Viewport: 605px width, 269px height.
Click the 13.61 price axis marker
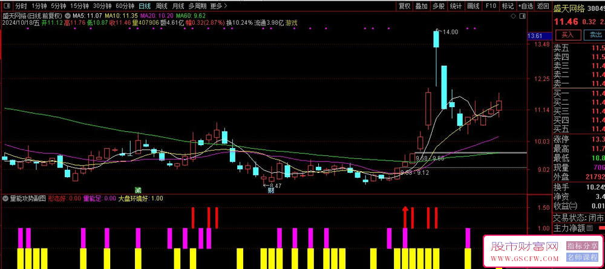(x=538, y=36)
